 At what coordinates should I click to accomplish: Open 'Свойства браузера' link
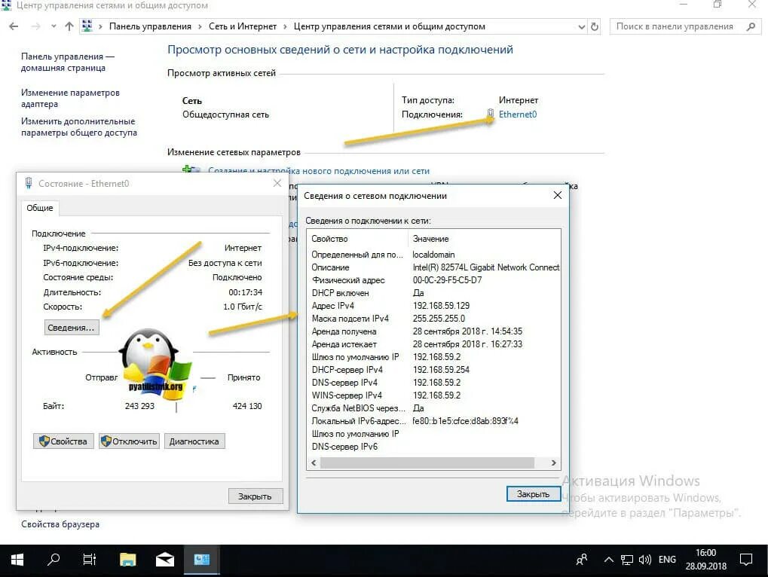point(60,524)
